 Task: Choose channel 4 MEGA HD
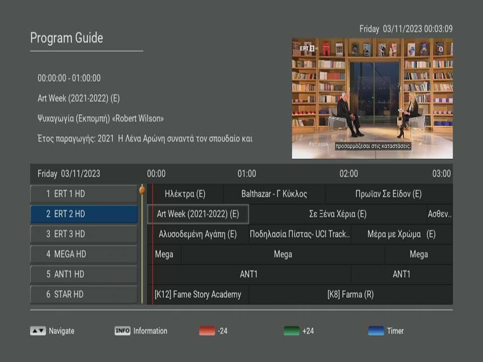[x=84, y=254]
